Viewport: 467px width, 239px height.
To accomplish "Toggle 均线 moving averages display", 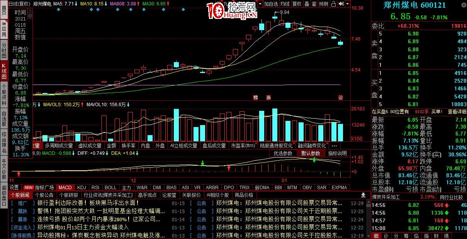I will (285, 4).
